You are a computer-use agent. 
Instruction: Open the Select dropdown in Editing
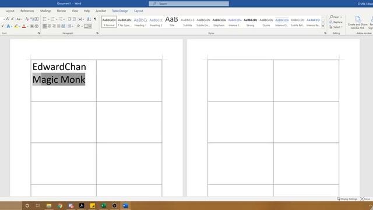tap(336, 27)
